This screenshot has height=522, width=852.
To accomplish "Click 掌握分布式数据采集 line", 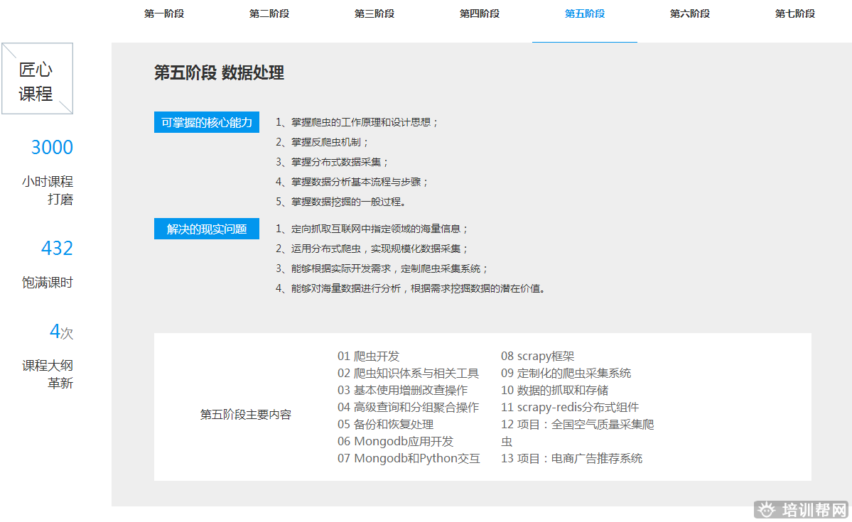I will point(332,162).
